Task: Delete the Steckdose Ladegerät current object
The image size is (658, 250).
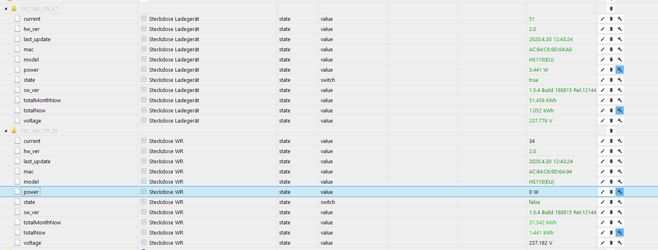Action: tap(611, 19)
